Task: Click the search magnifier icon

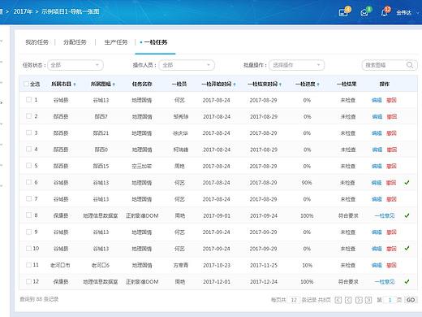Action: click(x=410, y=65)
